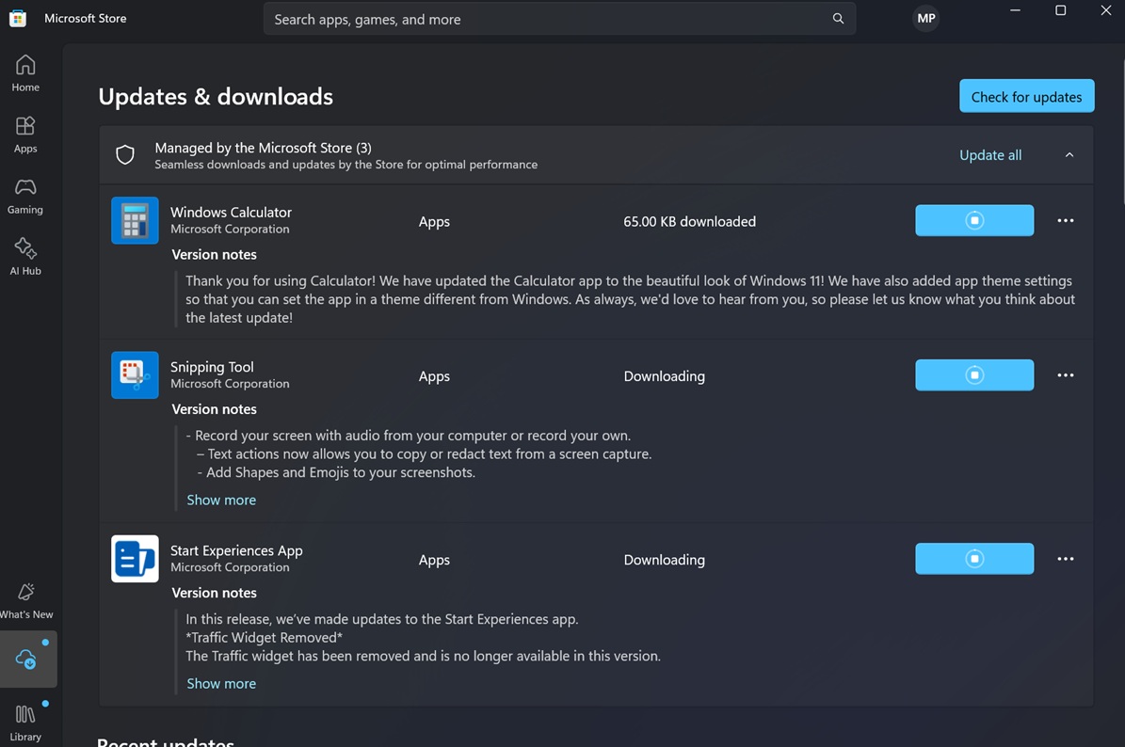Image resolution: width=1125 pixels, height=747 pixels.
Task: Click the Downloads cloud icon in sidebar
Action: pos(27,660)
